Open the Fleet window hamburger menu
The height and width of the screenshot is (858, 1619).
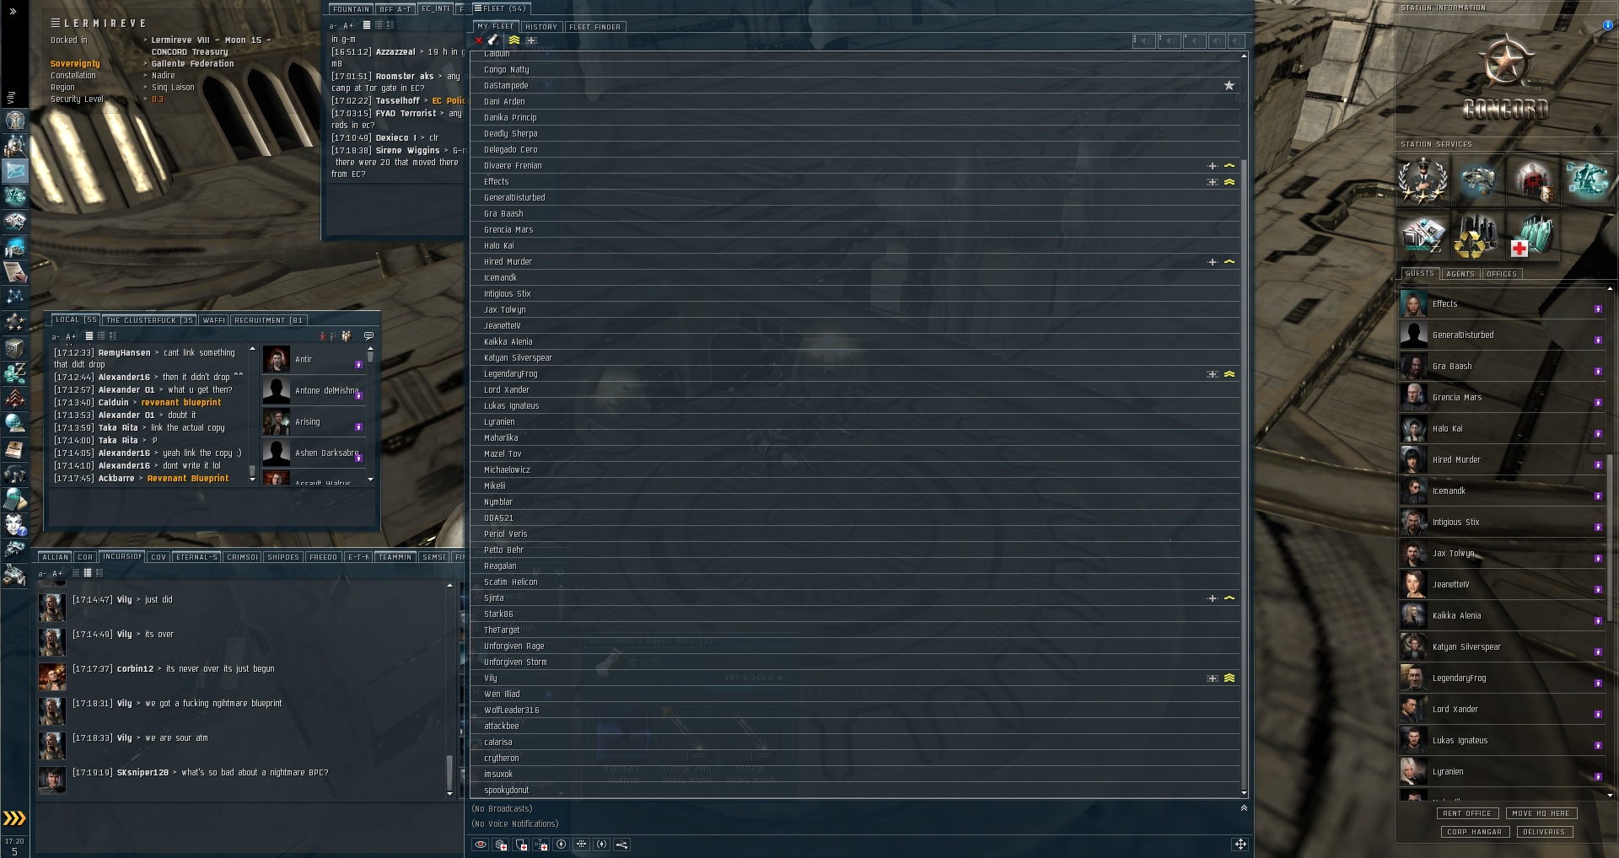478,8
